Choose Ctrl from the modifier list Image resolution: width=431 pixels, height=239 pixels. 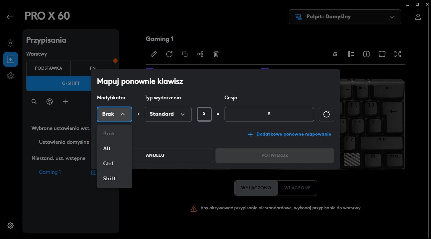point(108,163)
